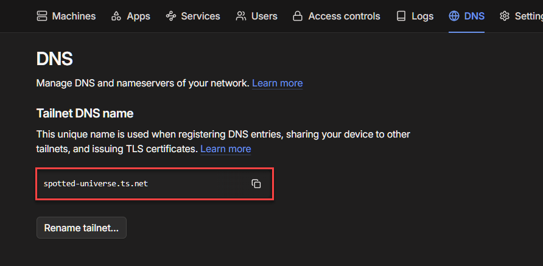This screenshot has height=266, width=543.
Task: Switch to the Apps tab
Action: click(x=138, y=16)
